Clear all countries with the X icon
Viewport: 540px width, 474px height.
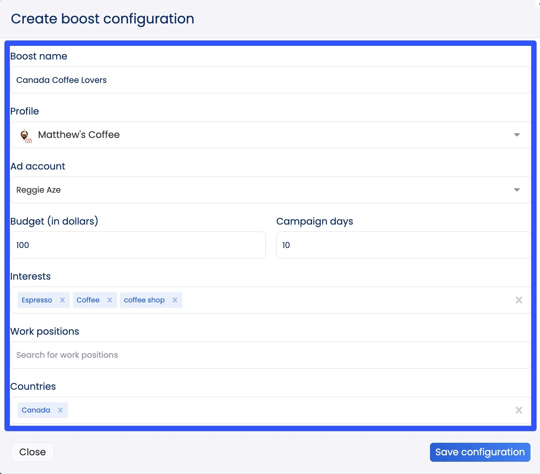(519, 410)
